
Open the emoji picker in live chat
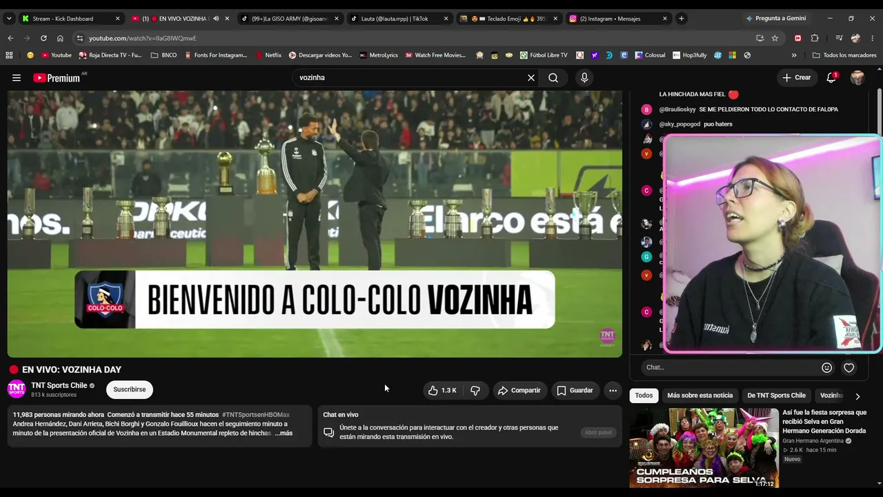pyautogui.click(x=826, y=368)
